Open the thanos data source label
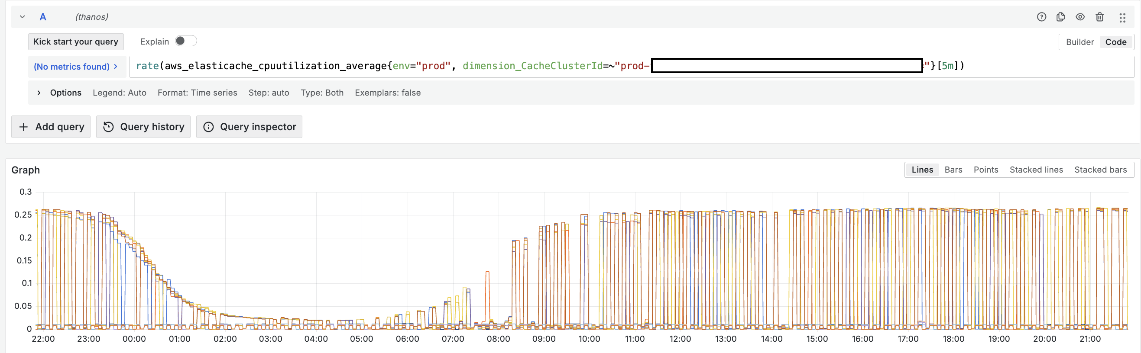The image size is (1141, 353). [92, 17]
